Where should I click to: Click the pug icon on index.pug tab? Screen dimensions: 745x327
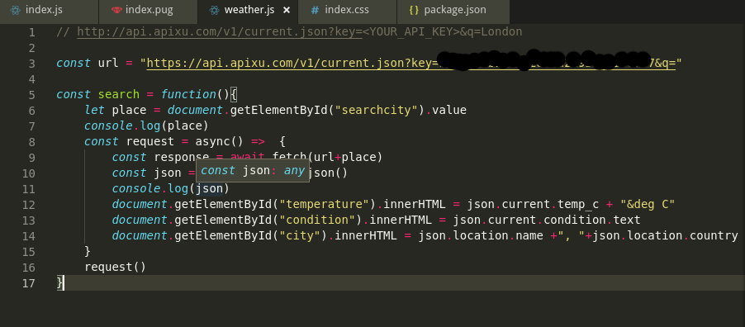coord(116,10)
